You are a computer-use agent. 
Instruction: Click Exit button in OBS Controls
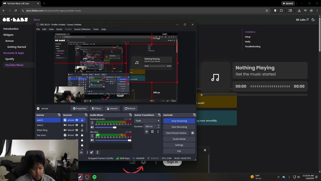point(179,151)
